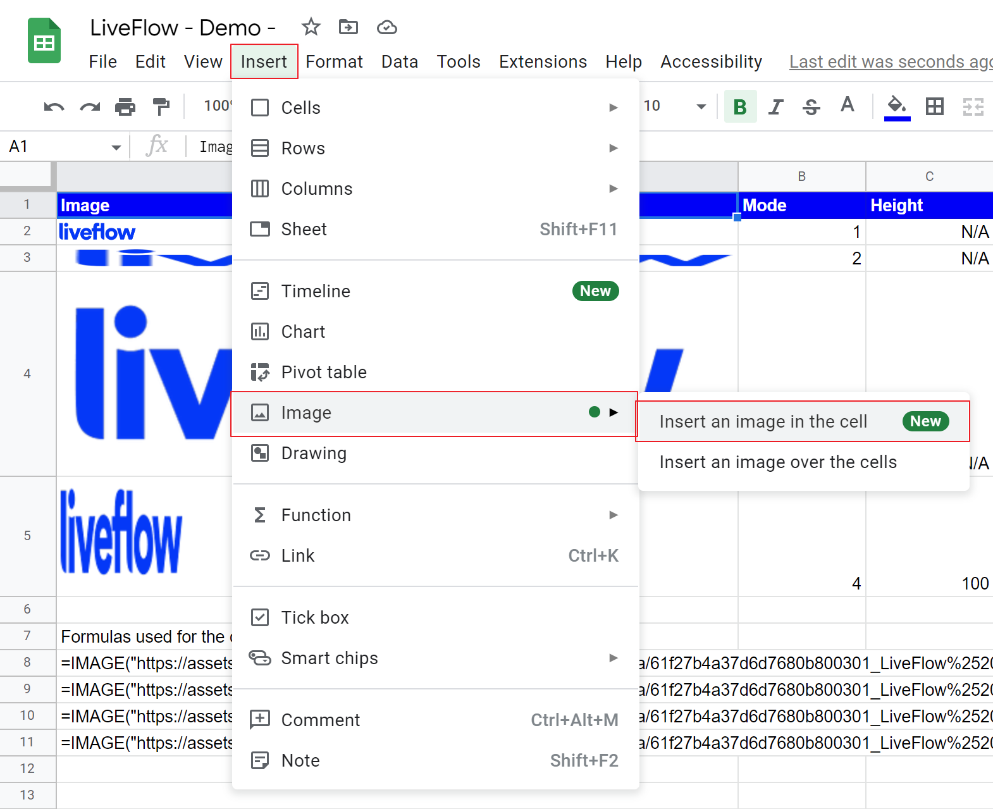Insert a Drawing

pos(435,453)
